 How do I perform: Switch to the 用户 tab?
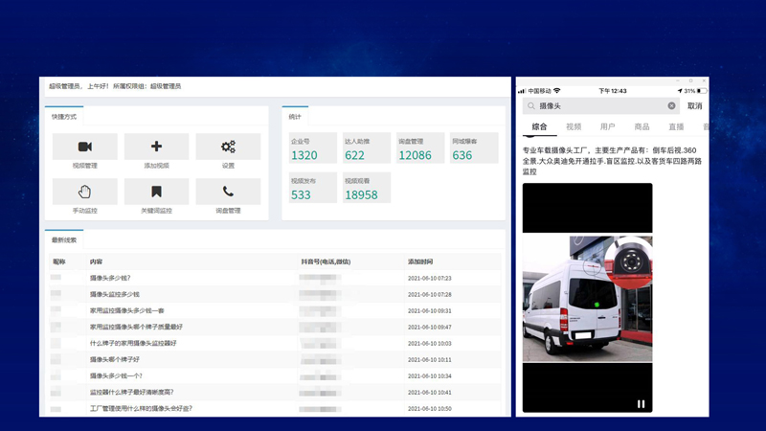click(x=608, y=126)
